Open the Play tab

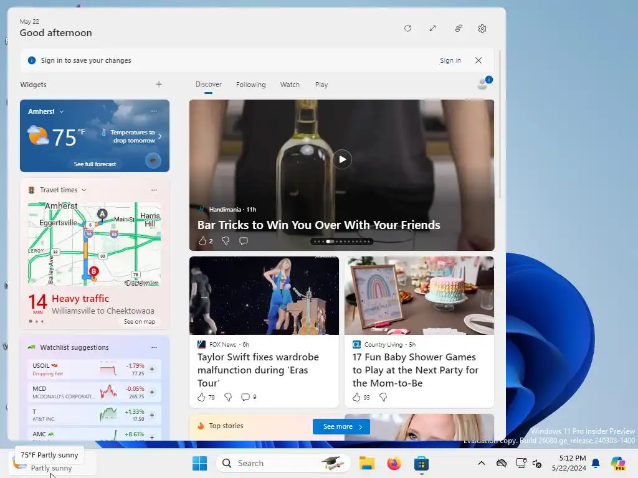[x=321, y=85]
